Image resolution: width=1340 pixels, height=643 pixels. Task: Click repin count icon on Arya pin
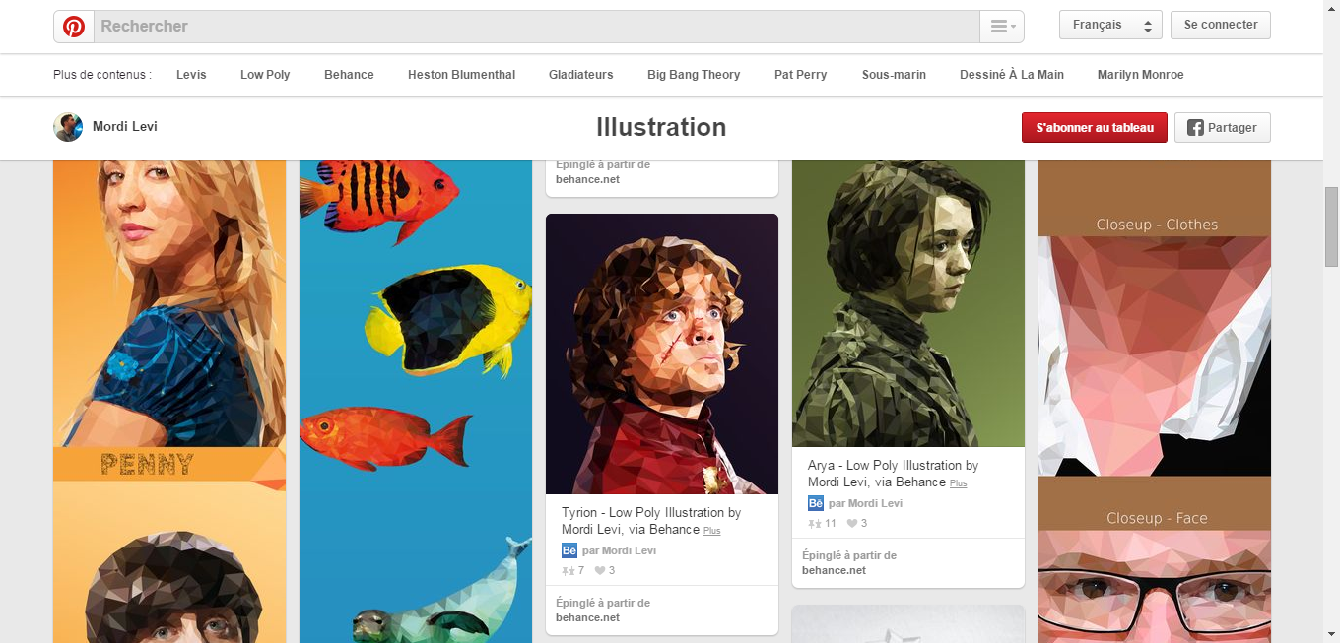[x=815, y=524]
